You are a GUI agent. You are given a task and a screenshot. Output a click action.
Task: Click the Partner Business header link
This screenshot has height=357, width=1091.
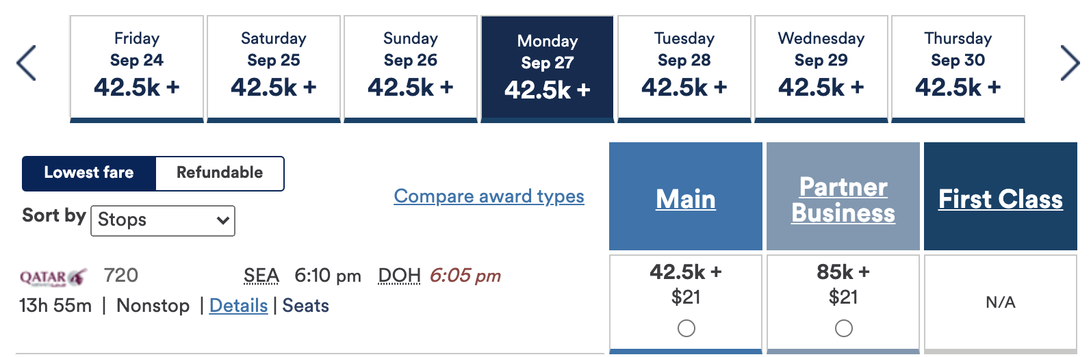point(843,200)
